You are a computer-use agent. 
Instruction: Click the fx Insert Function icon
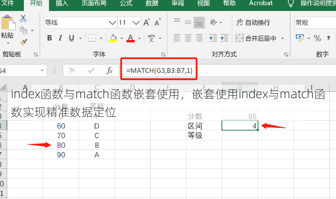point(109,70)
